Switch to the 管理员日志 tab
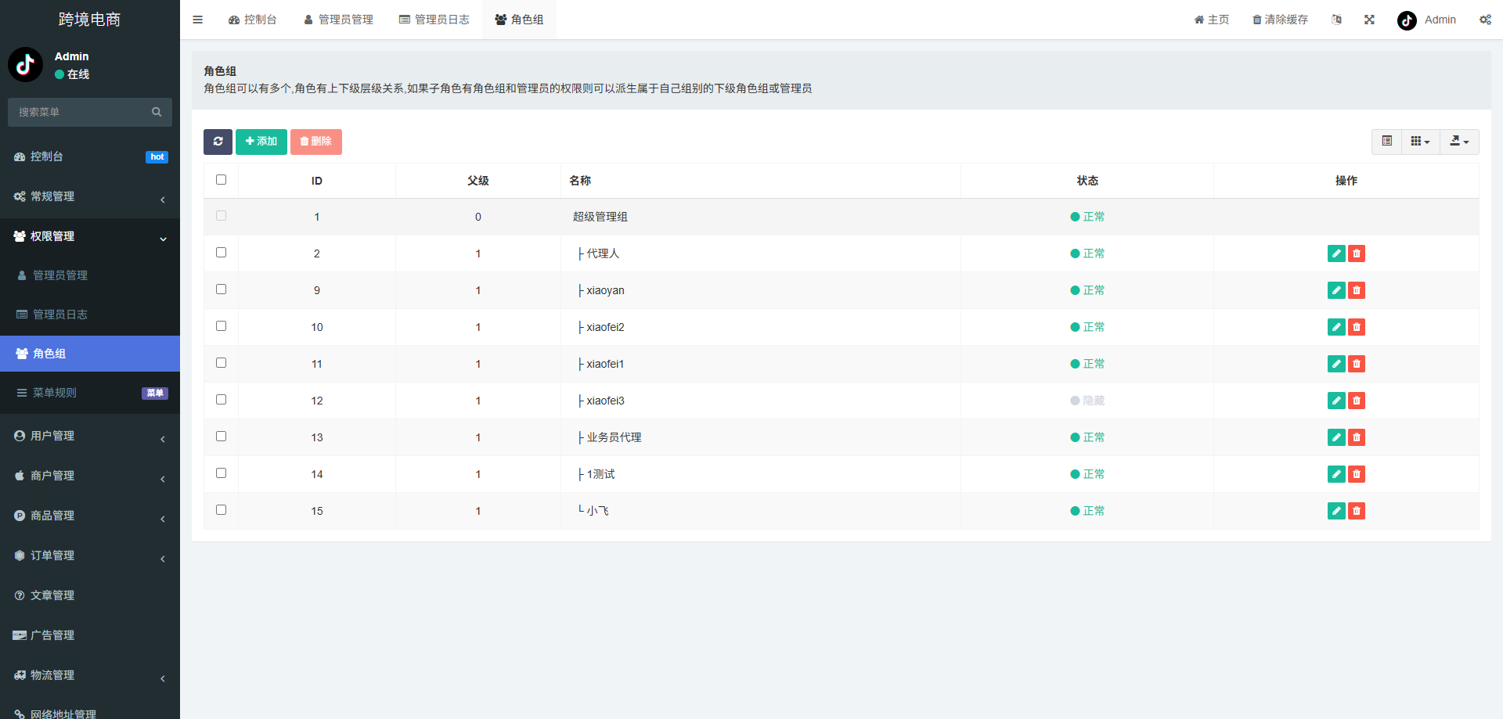The width and height of the screenshot is (1503, 719). (434, 19)
